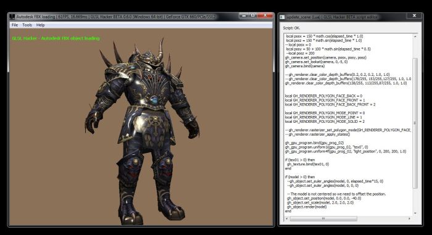Click the horizontal scrollbar thumb in script editor
Viewport: 432px width, 235px height.
point(323,218)
